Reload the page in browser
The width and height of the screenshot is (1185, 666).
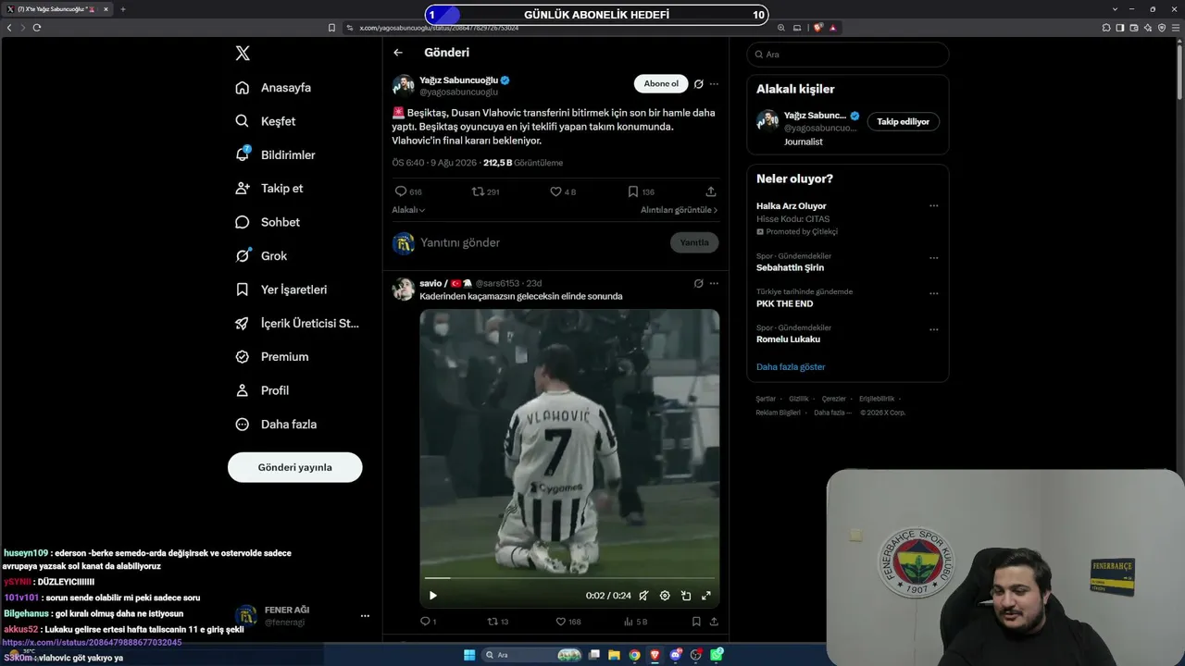tap(37, 28)
